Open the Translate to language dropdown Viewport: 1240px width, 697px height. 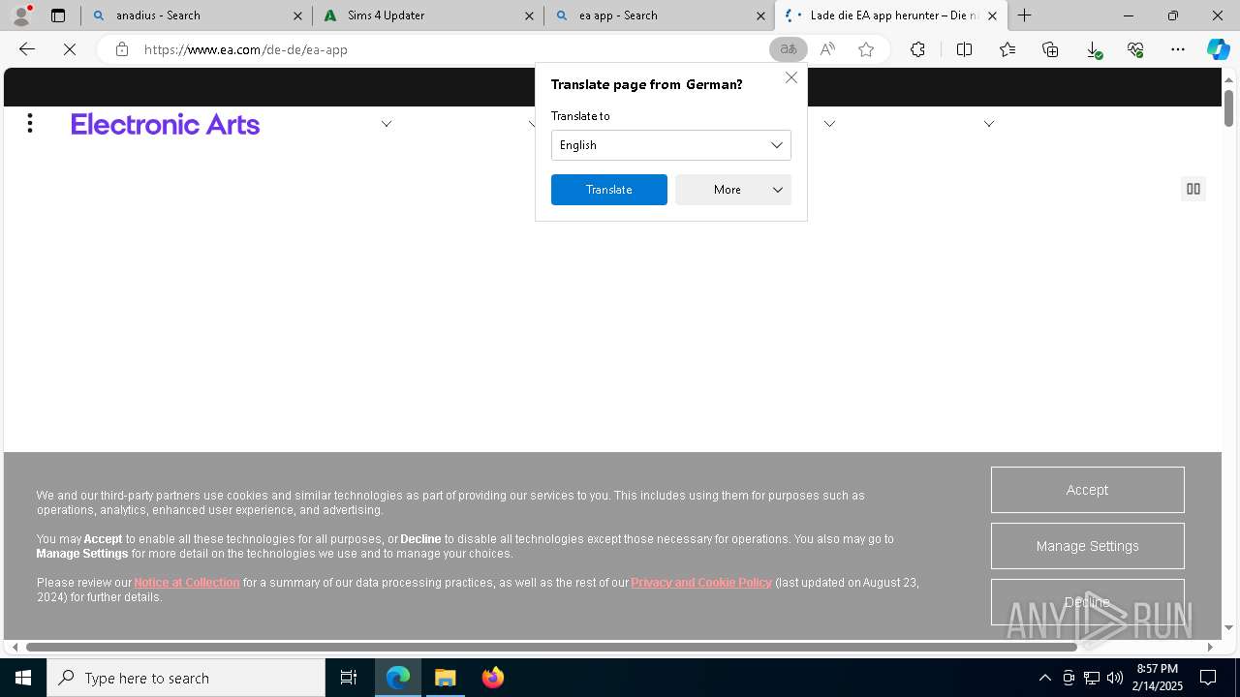[x=671, y=145]
